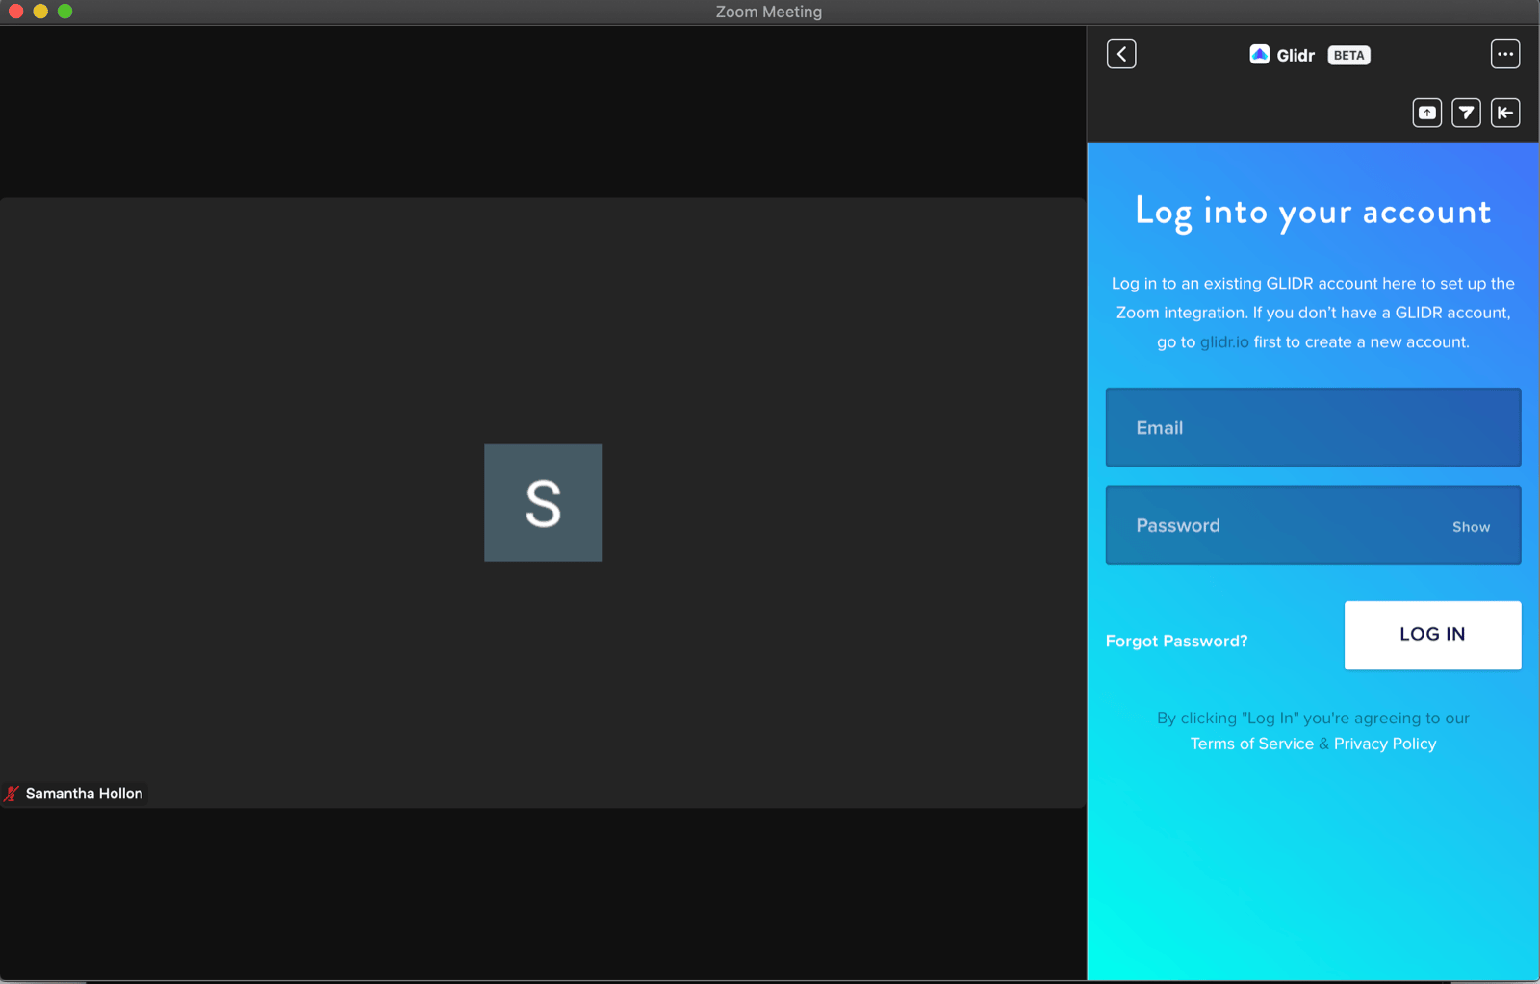Click the Samantha Hollon name label
Screen dimensions: 1540x984
pyautogui.click(x=84, y=794)
